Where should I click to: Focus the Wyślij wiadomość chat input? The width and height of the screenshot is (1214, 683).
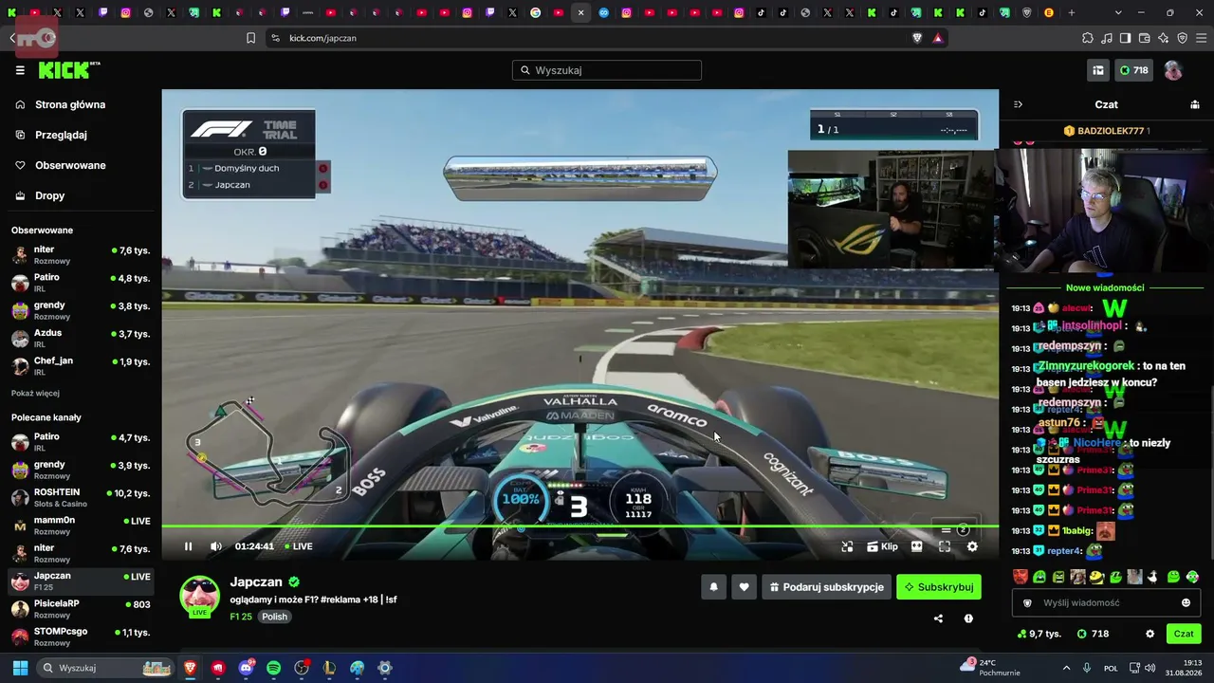click(1106, 602)
